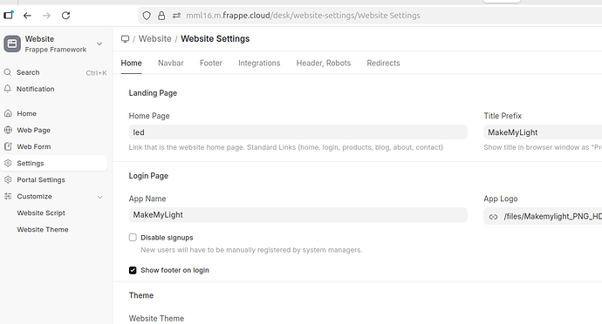Click the Website Settings page title
602x324 pixels.
pyautogui.click(x=215, y=38)
